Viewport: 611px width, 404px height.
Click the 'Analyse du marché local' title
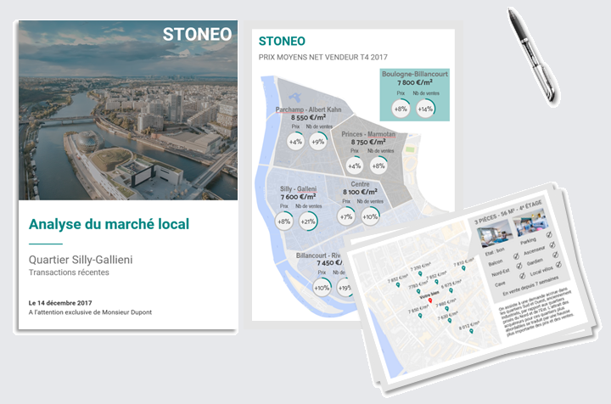(109, 224)
